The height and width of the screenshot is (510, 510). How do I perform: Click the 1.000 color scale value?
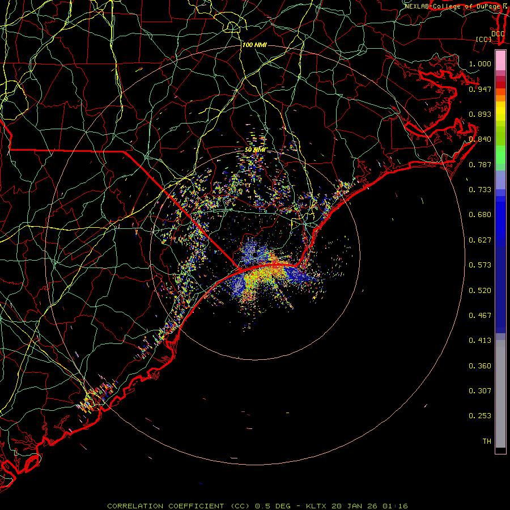point(480,63)
